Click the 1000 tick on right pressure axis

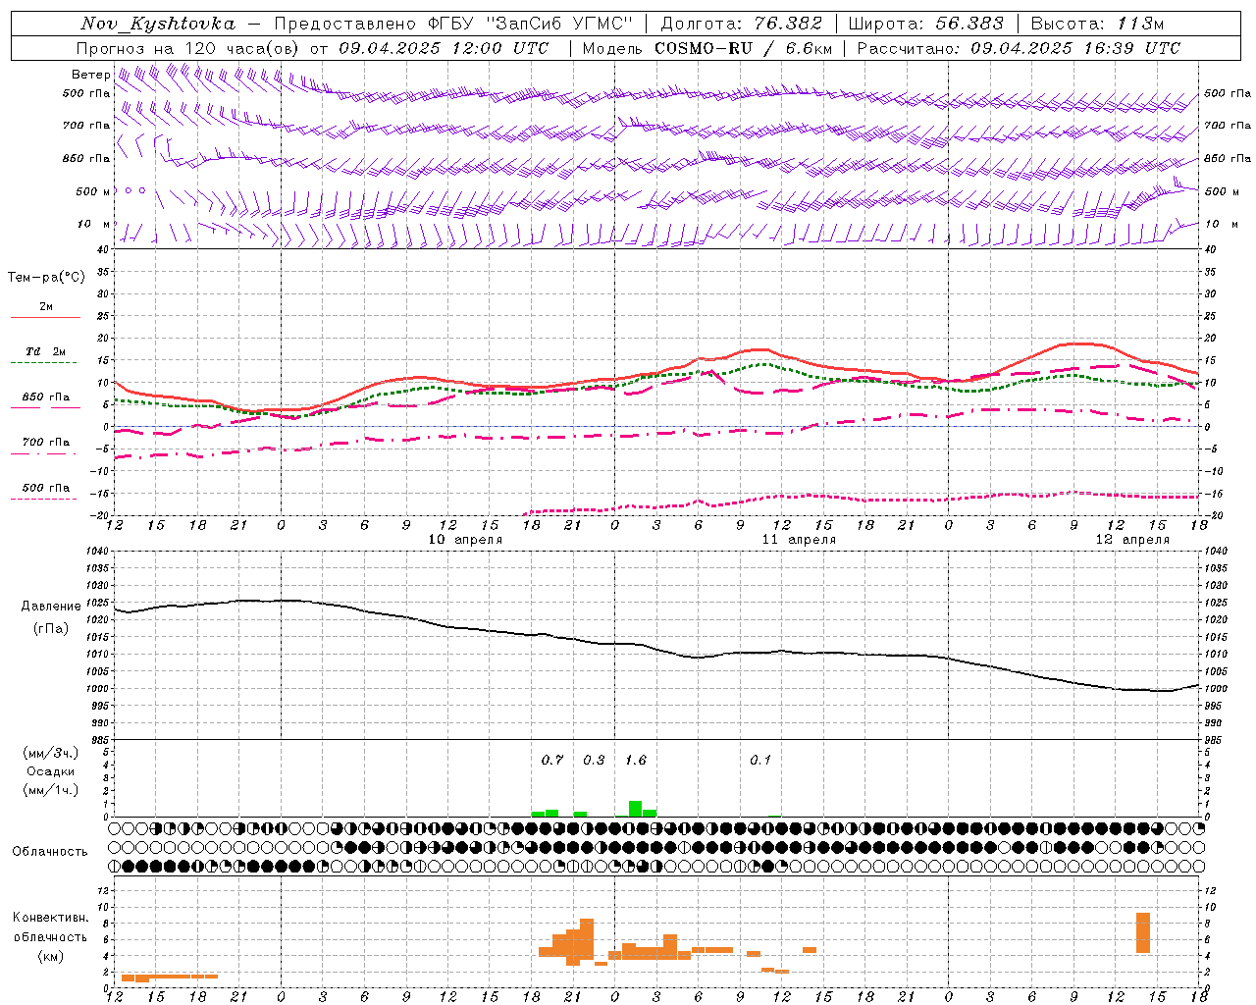click(x=1216, y=689)
